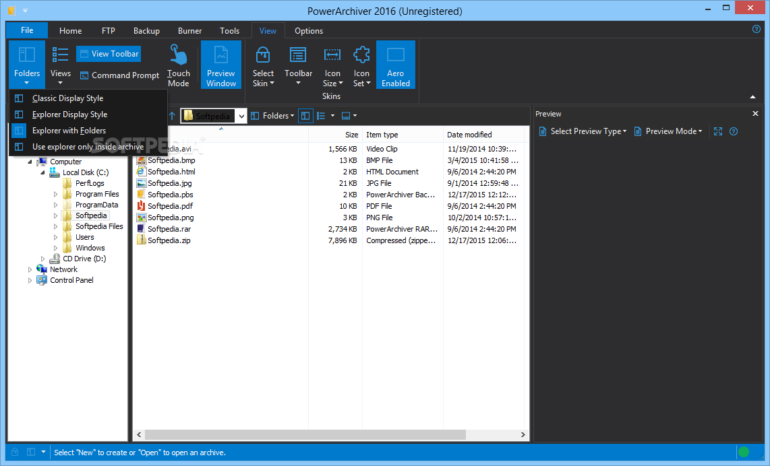Sort files by Date modified column
Screen dimensions: 770x466
coord(483,135)
